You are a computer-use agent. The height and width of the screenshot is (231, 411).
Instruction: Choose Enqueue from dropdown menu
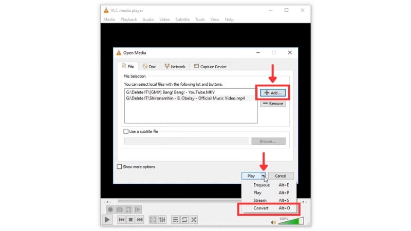tap(269, 185)
